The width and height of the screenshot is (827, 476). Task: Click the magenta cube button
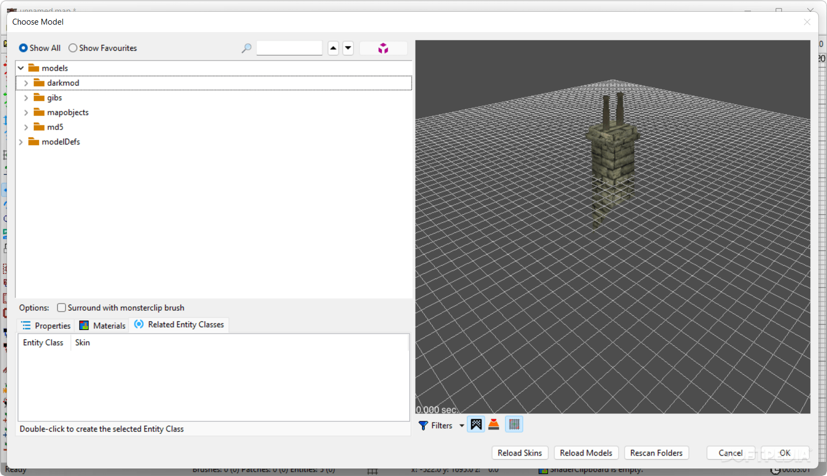[x=384, y=48]
